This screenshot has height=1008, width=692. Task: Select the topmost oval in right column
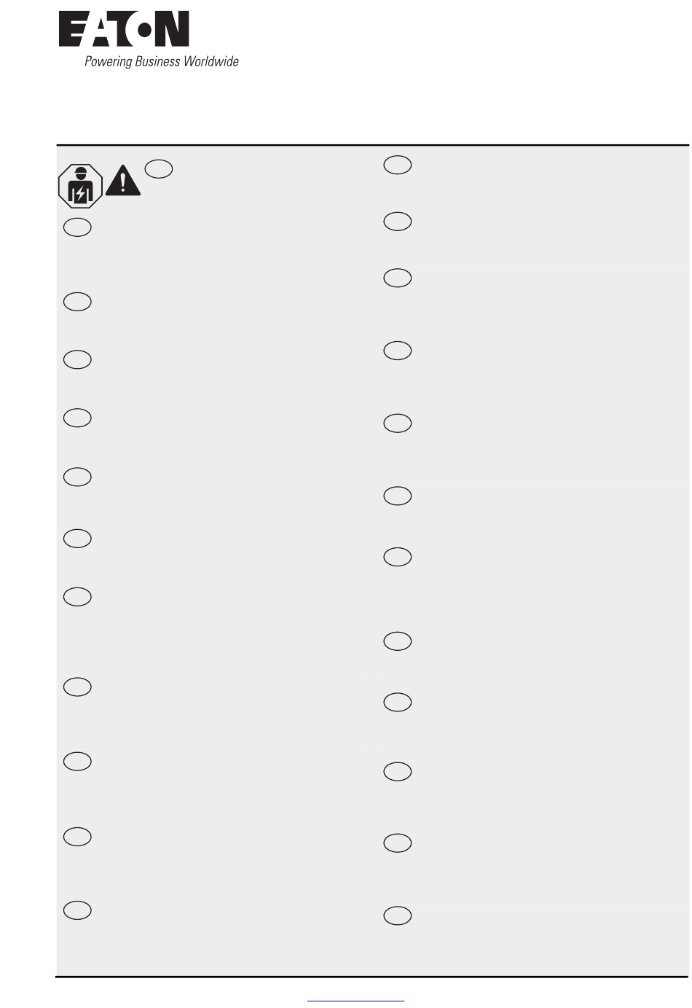[x=398, y=165]
